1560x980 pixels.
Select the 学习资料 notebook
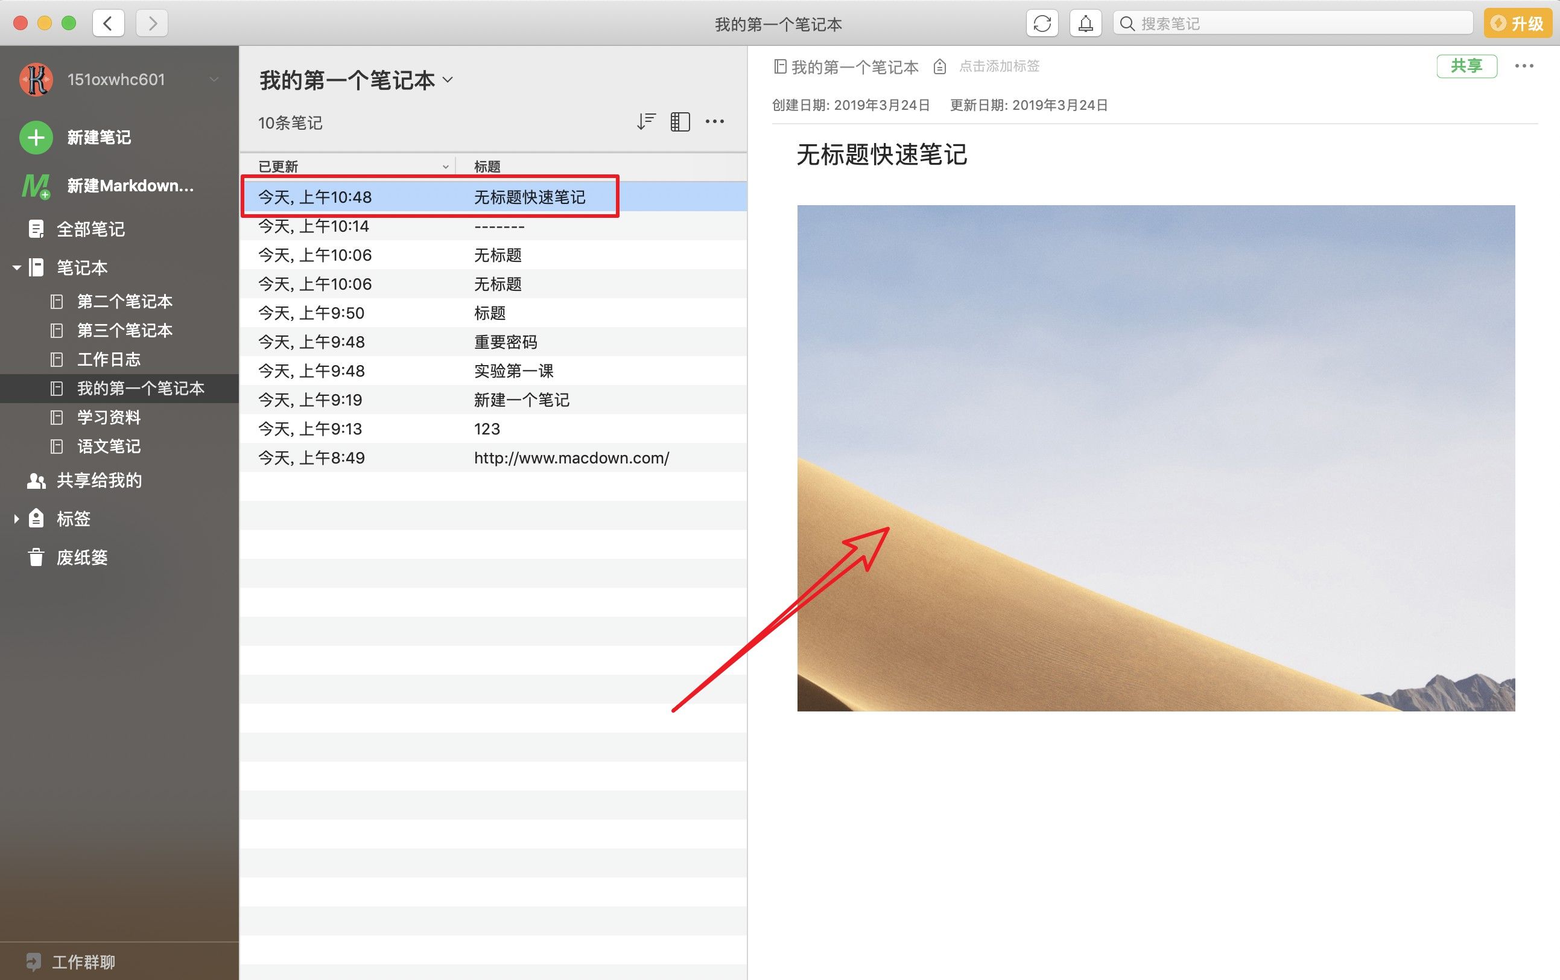119,417
